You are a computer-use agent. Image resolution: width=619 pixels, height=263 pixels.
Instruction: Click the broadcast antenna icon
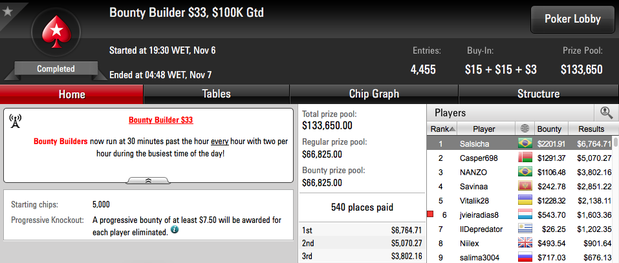[x=15, y=121]
